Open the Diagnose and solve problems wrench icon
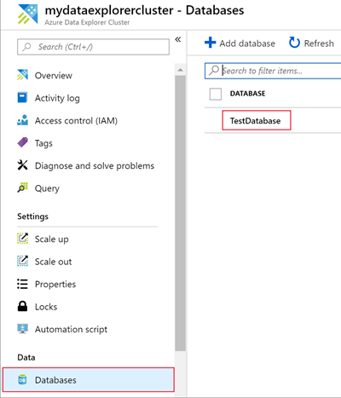This screenshot has width=341, height=398. [22, 165]
